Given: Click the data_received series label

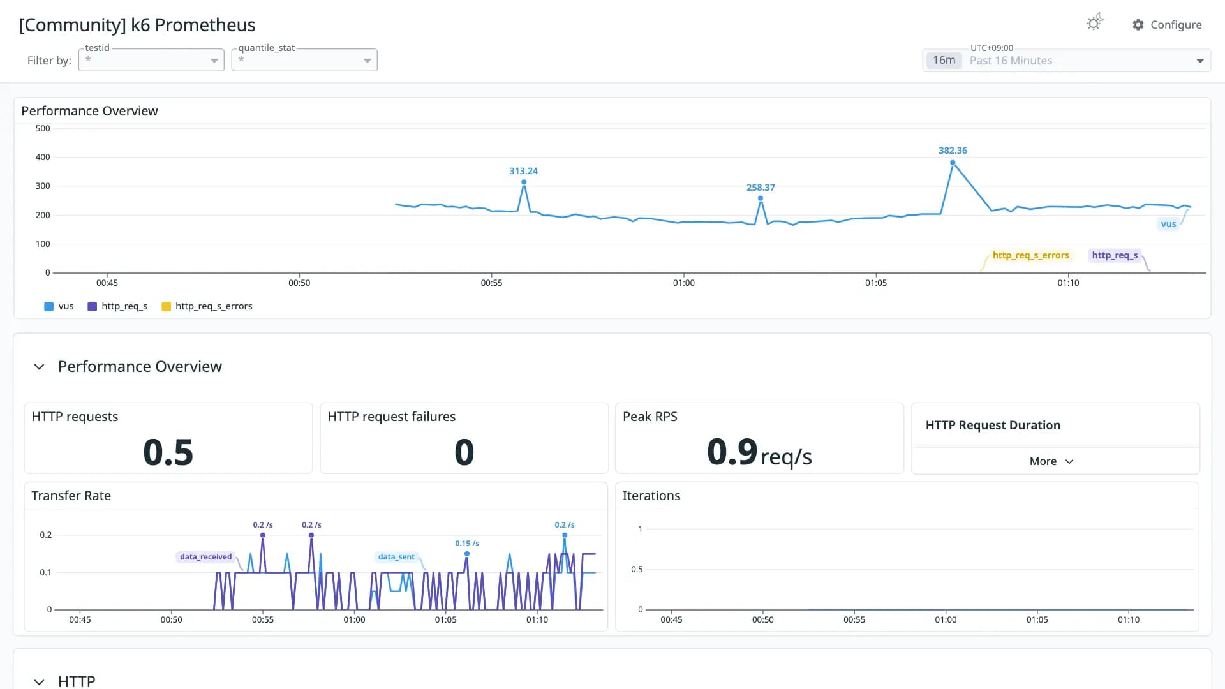Looking at the screenshot, I should 205,557.
